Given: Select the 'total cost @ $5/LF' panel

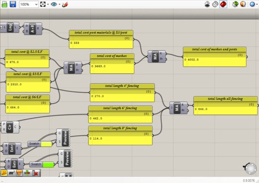Looking at the screenshot, I should (28, 82).
